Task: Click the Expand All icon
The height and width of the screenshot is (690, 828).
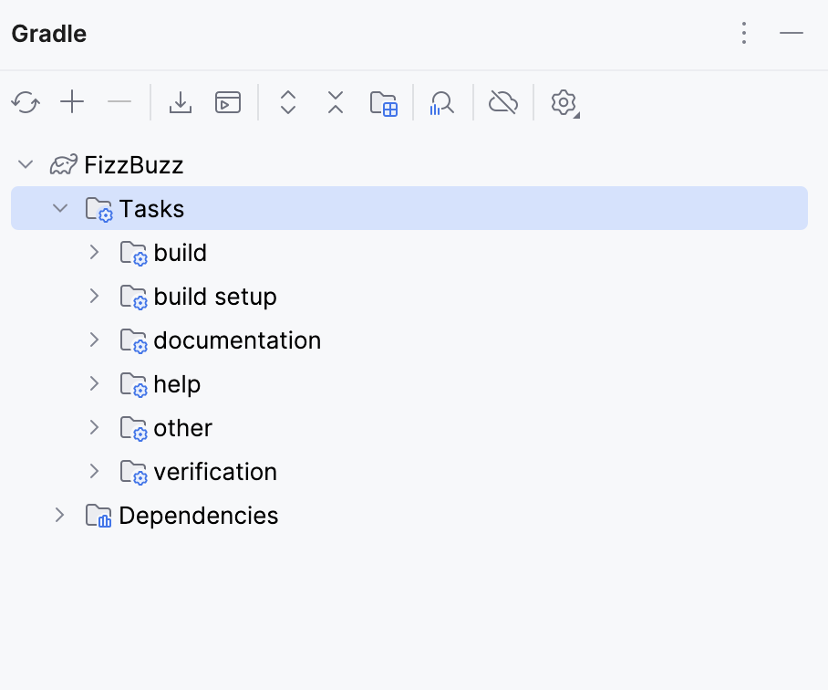Action: [287, 102]
